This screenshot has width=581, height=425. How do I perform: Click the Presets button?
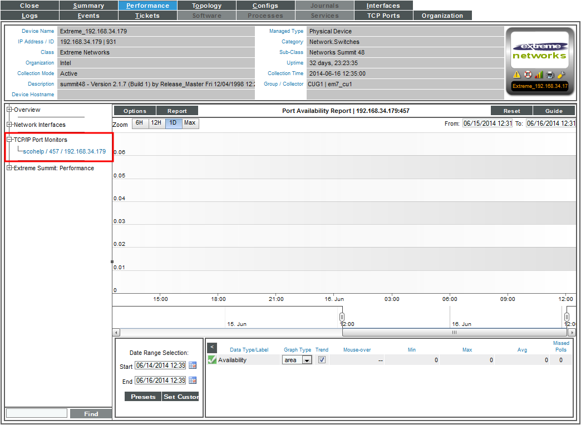pyautogui.click(x=143, y=397)
